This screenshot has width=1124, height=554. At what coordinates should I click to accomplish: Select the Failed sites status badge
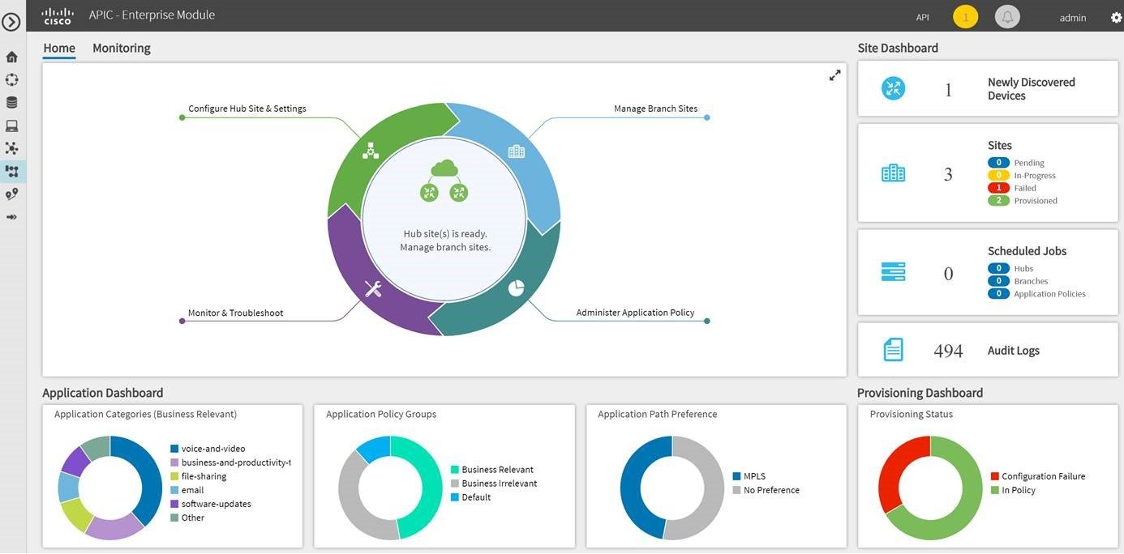click(998, 187)
